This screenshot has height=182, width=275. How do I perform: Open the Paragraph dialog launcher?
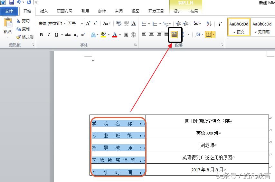coord(222,45)
